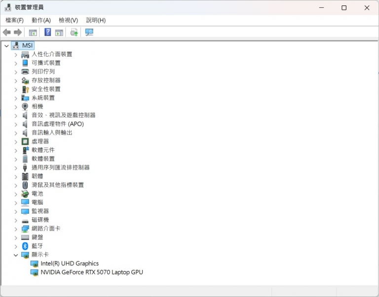Click the 相機 webcam icon
Image resolution: width=379 pixels, height=297 pixels.
tap(25, 106)
